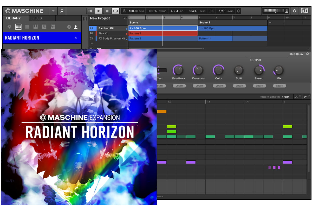Click the 4 / 4 time signature
This screenshot has width=312, height=208.
(x=174, y=11)
